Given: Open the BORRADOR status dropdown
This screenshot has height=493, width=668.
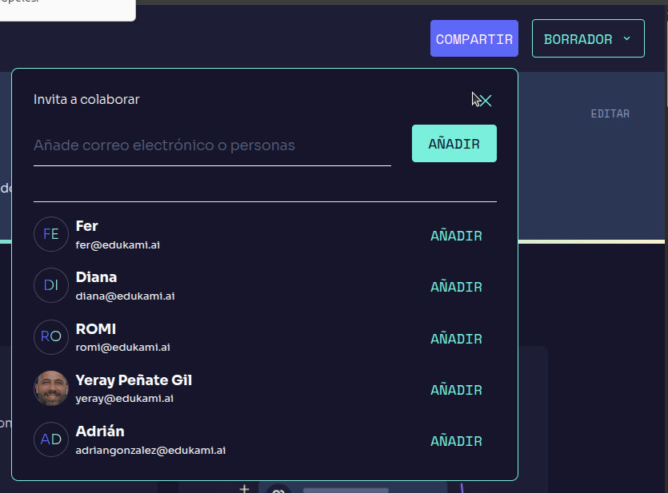Looking at the screenshot, I should pos(588,38).
